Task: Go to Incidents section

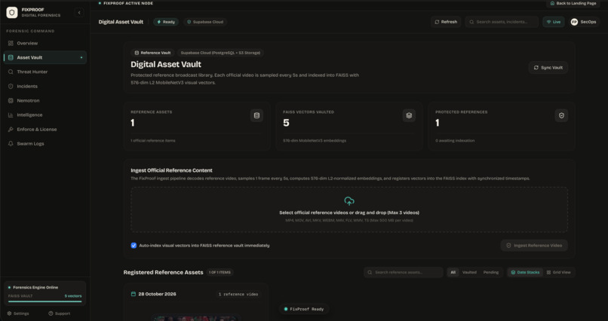Action: 45,86
